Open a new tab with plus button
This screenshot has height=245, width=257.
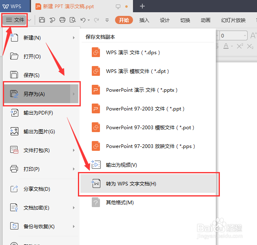coord(142,6)
